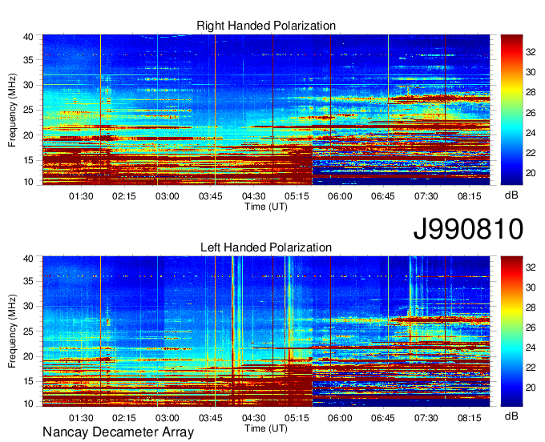Click the 06:00 time tick of the top plot

(340, 196)
